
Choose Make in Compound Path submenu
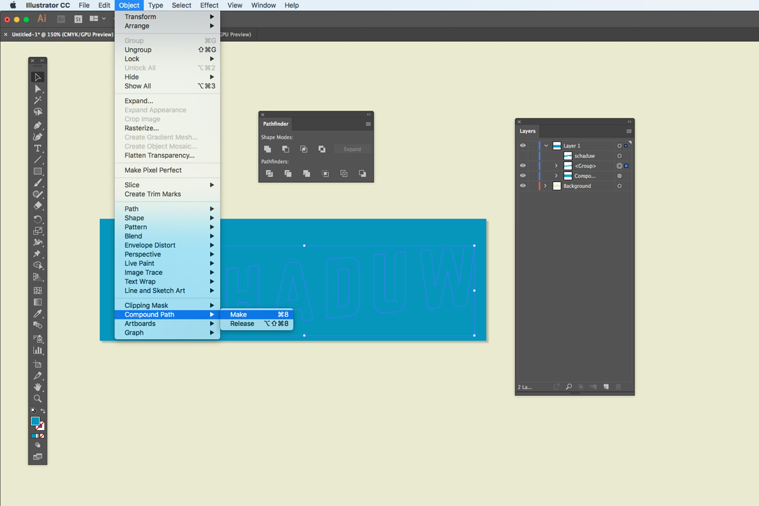click(257, 314)
